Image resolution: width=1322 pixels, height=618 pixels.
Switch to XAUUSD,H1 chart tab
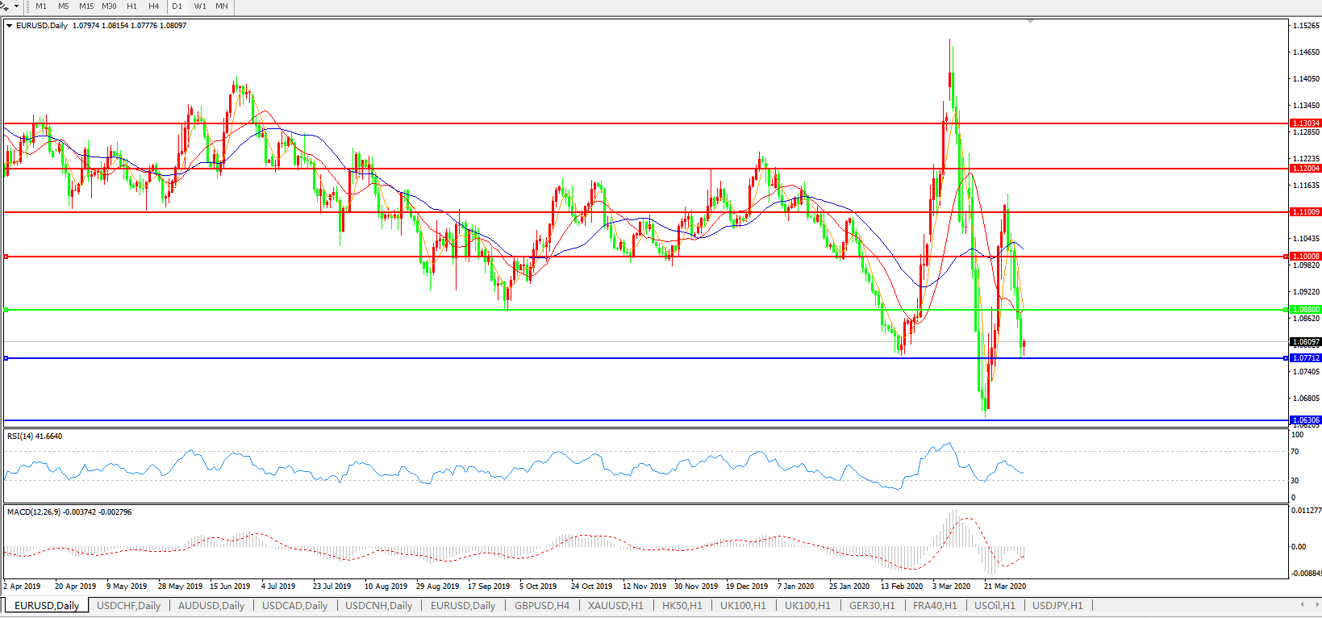tap(615, 605)
